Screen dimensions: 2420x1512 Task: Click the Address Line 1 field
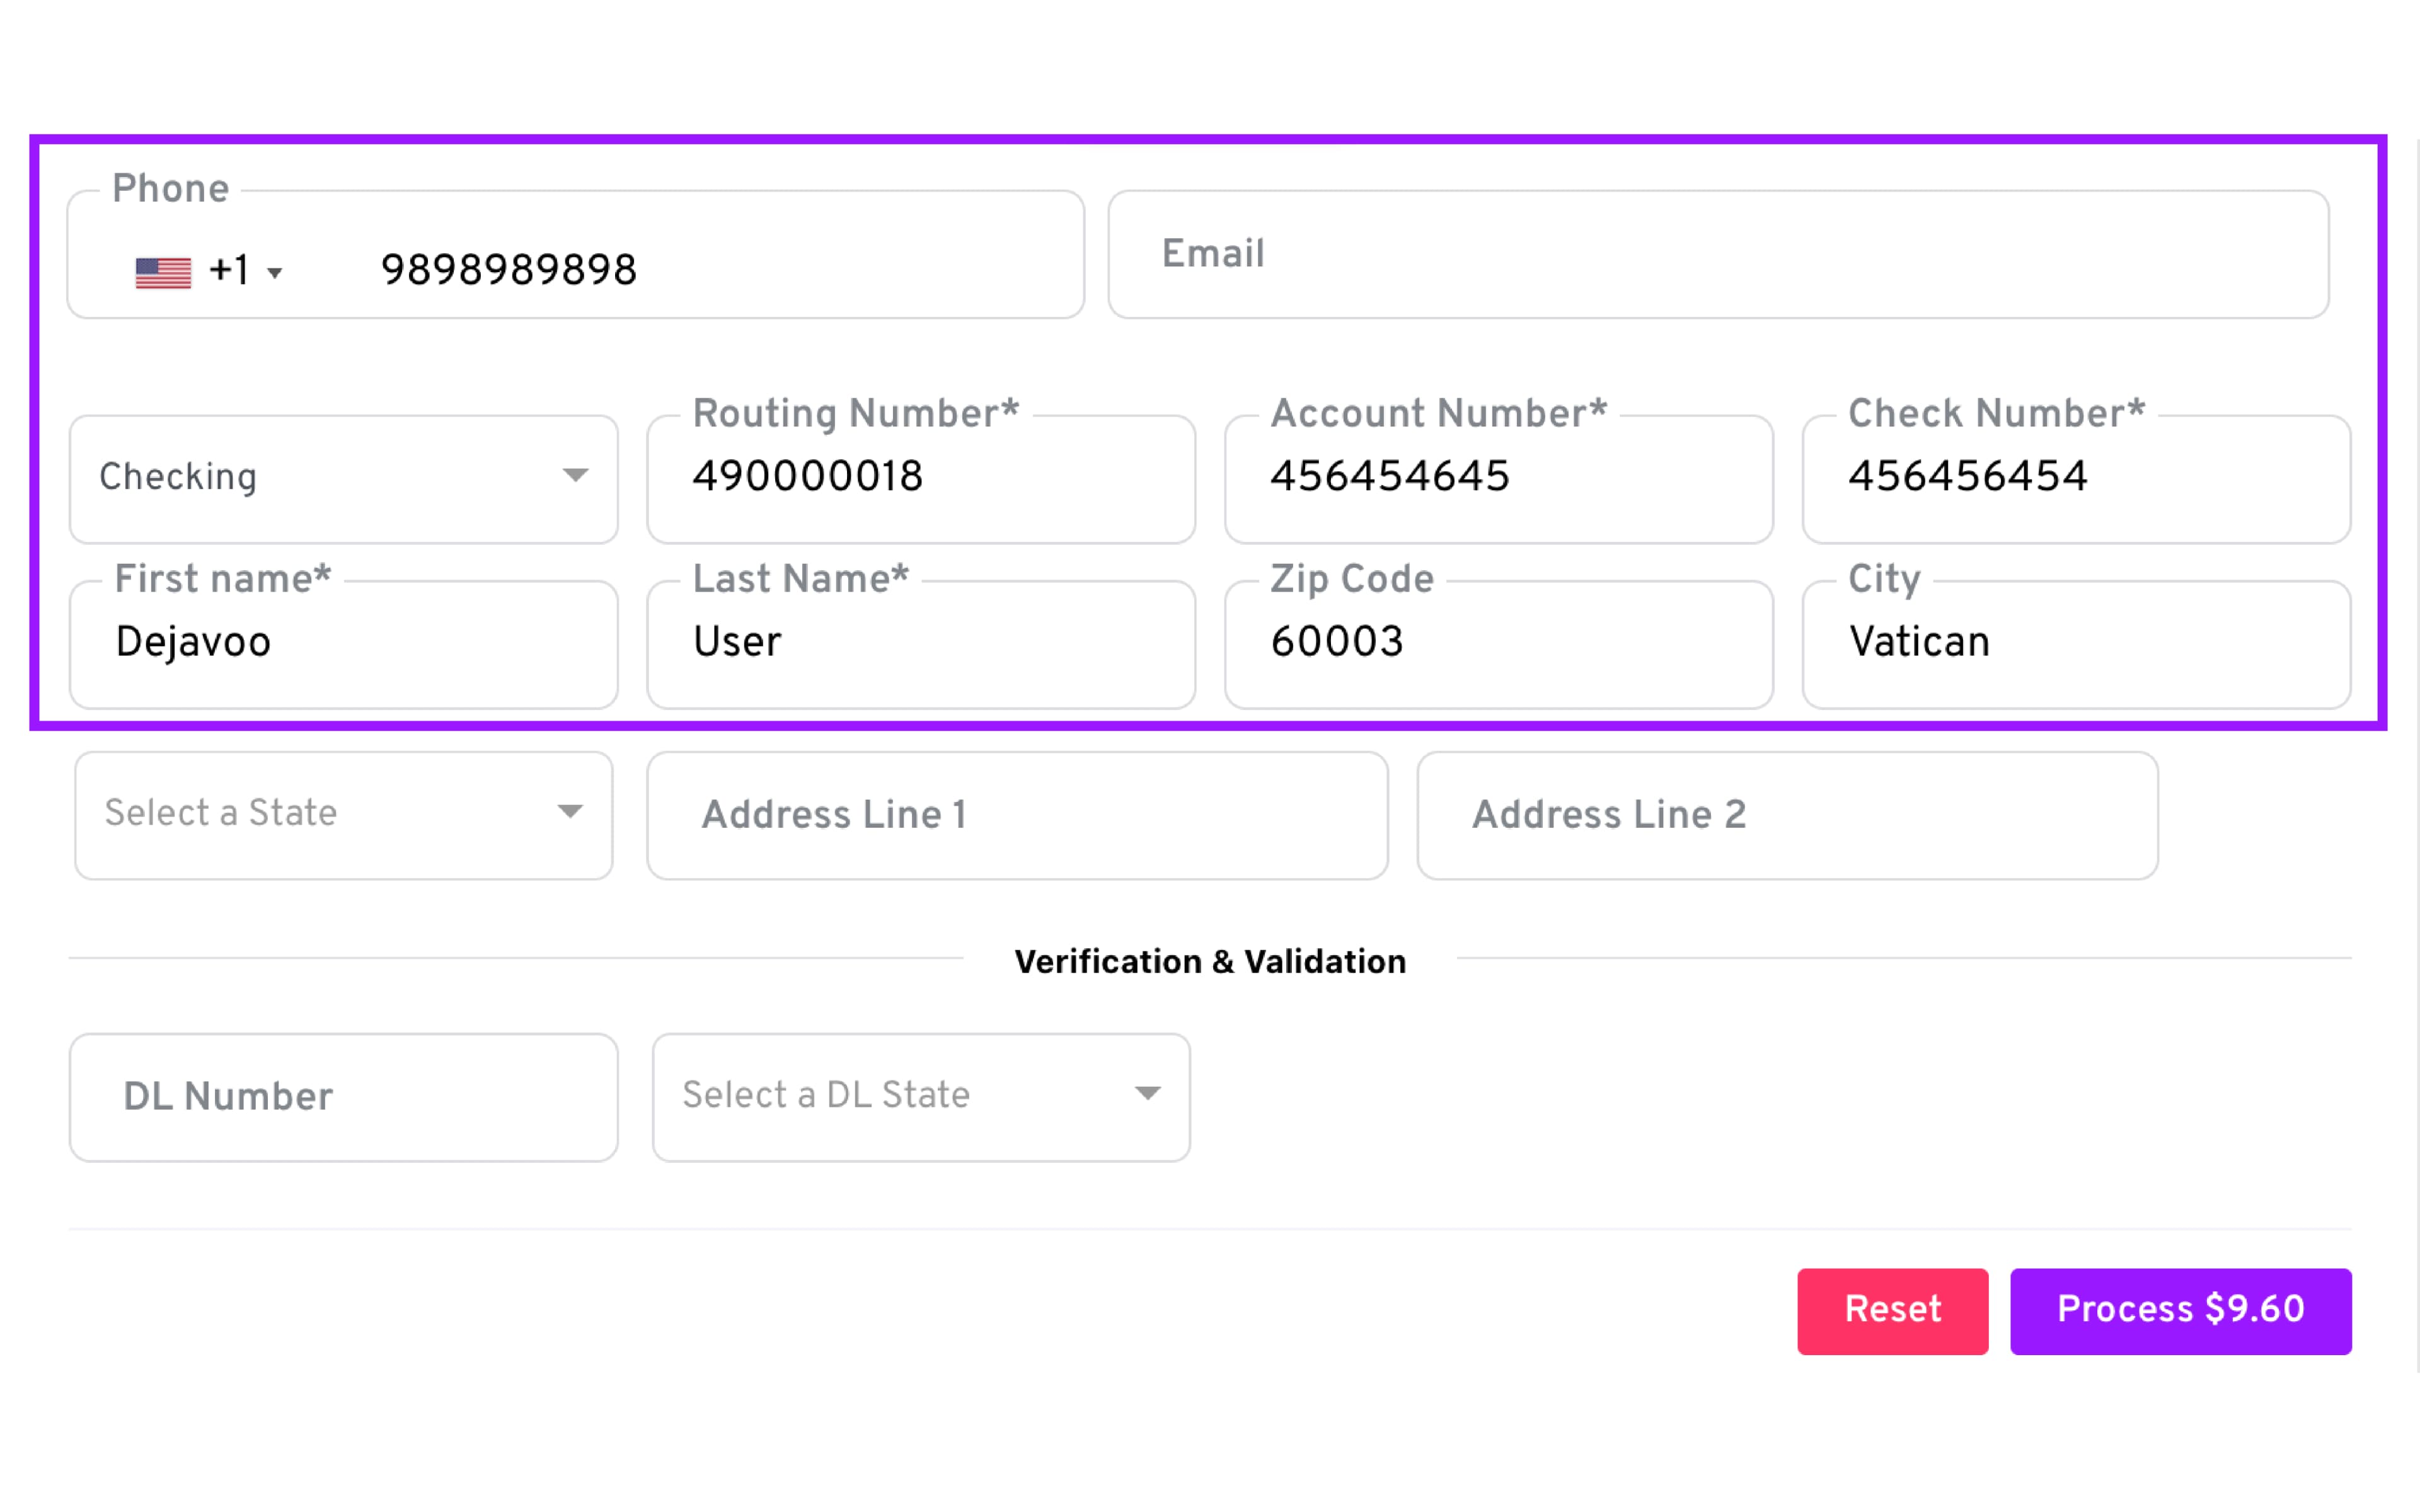click(x=1016, y=815)
